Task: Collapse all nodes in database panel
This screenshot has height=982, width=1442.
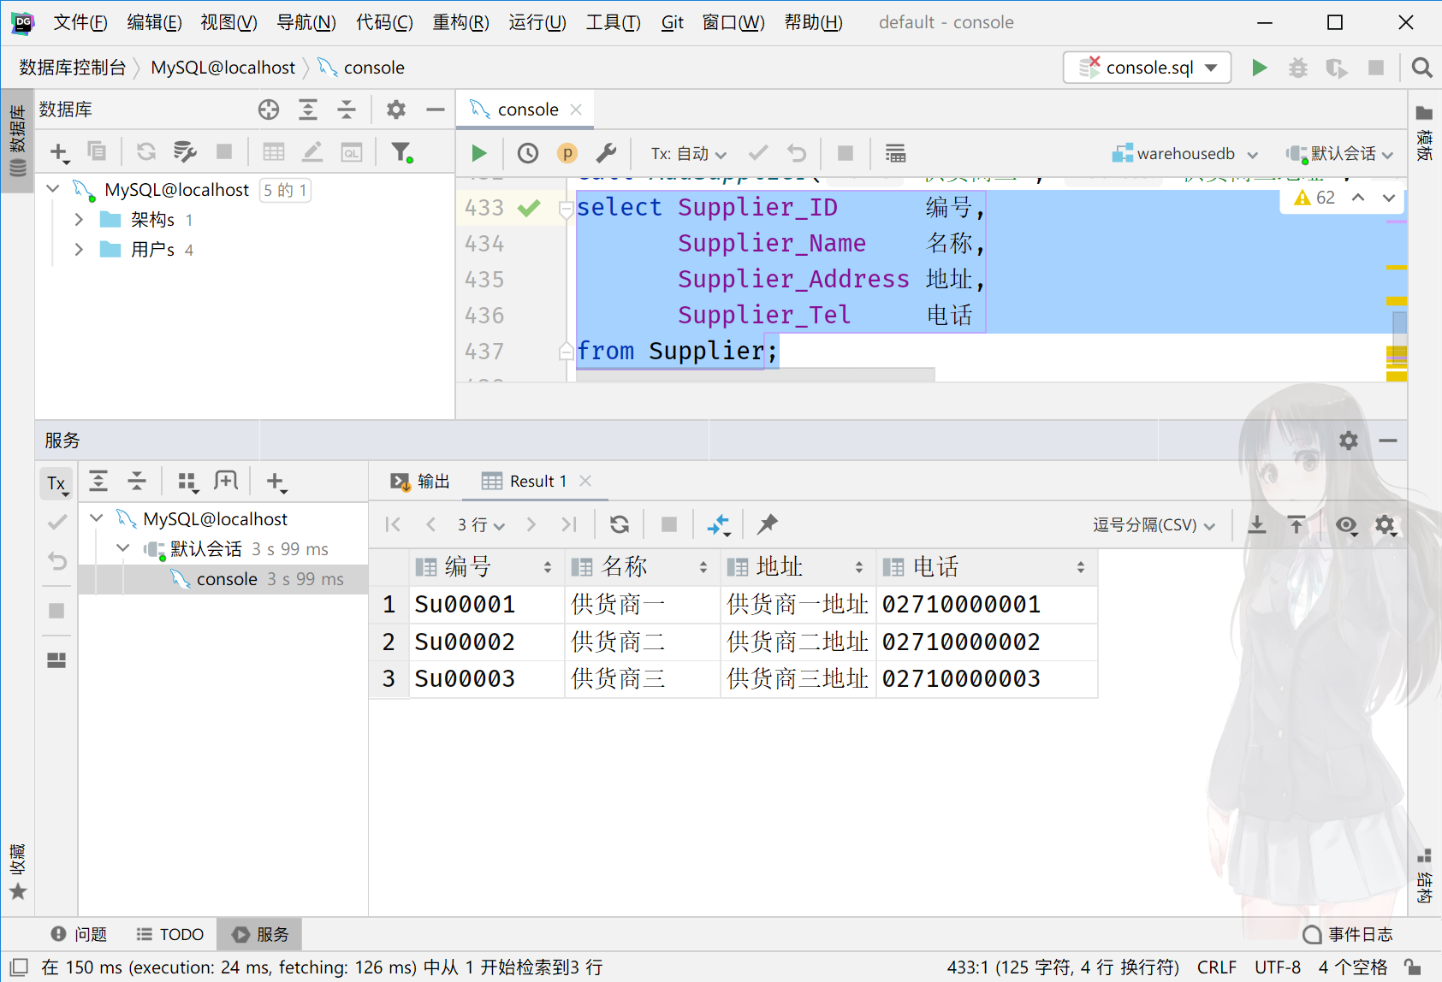Action: (x=347, y=109)
